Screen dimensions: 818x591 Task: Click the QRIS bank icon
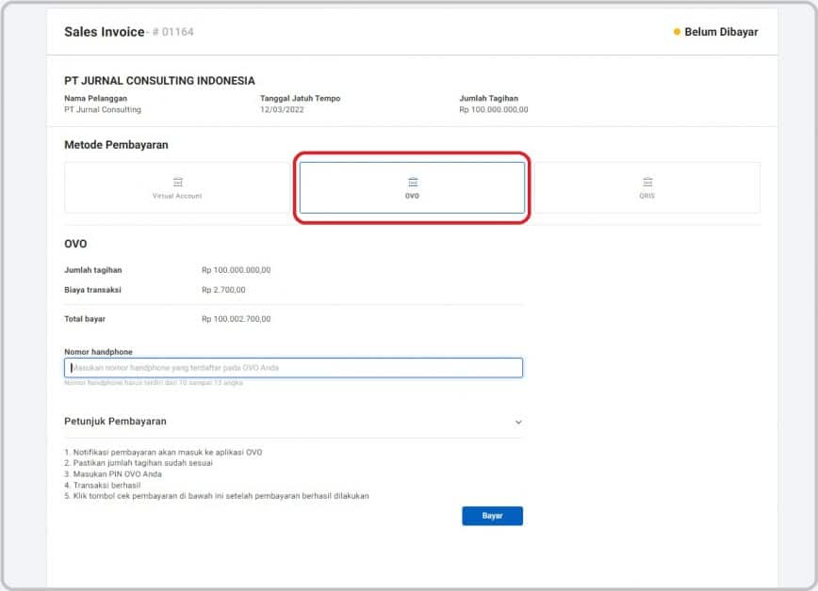647,182
